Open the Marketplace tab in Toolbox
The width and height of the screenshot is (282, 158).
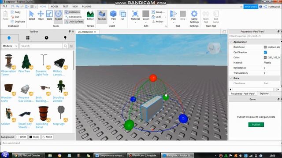pyautogui.click(x=9, y=38)
